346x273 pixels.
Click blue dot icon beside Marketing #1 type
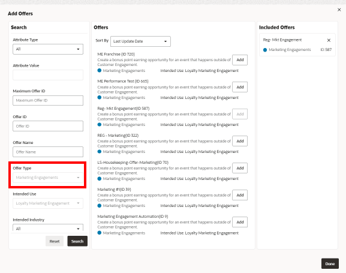tap(100, 206)
